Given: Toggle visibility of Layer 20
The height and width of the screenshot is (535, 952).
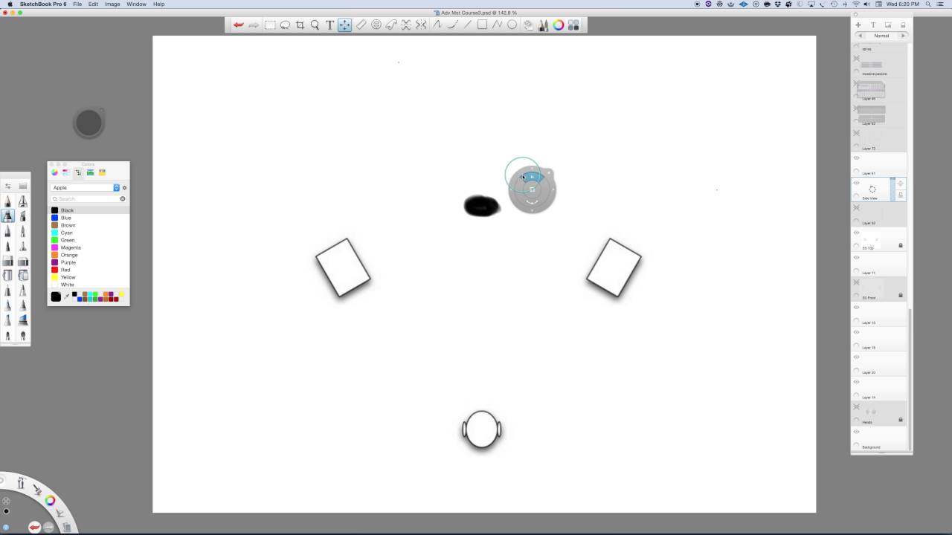Looking at the screenshot, I should click(x=856, y=357).
